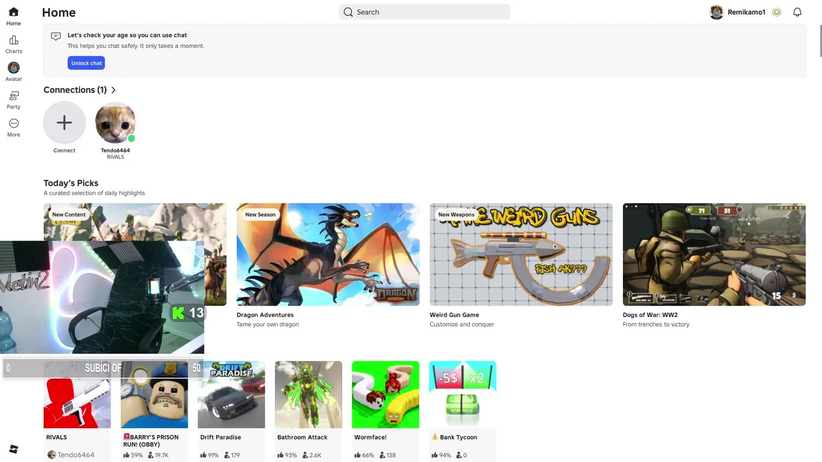This screenshot has width=822, height=462.
Task: Click the webcam overlay video
Action: pos(102,297)
